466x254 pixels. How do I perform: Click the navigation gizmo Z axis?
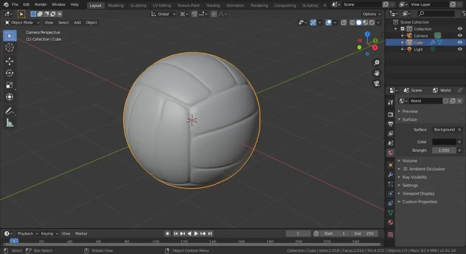point(367,34)
